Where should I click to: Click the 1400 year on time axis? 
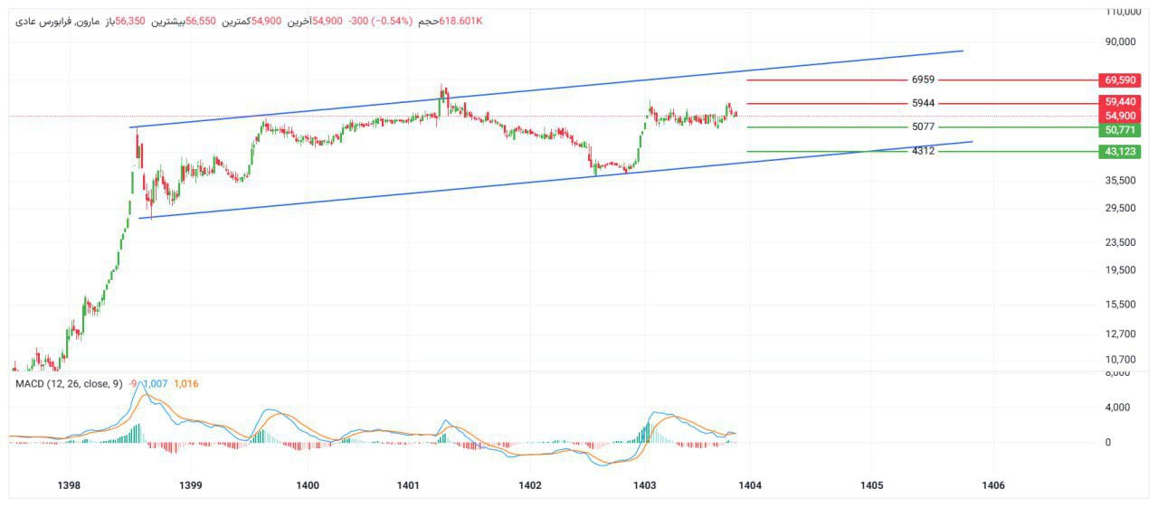(308, 485)
